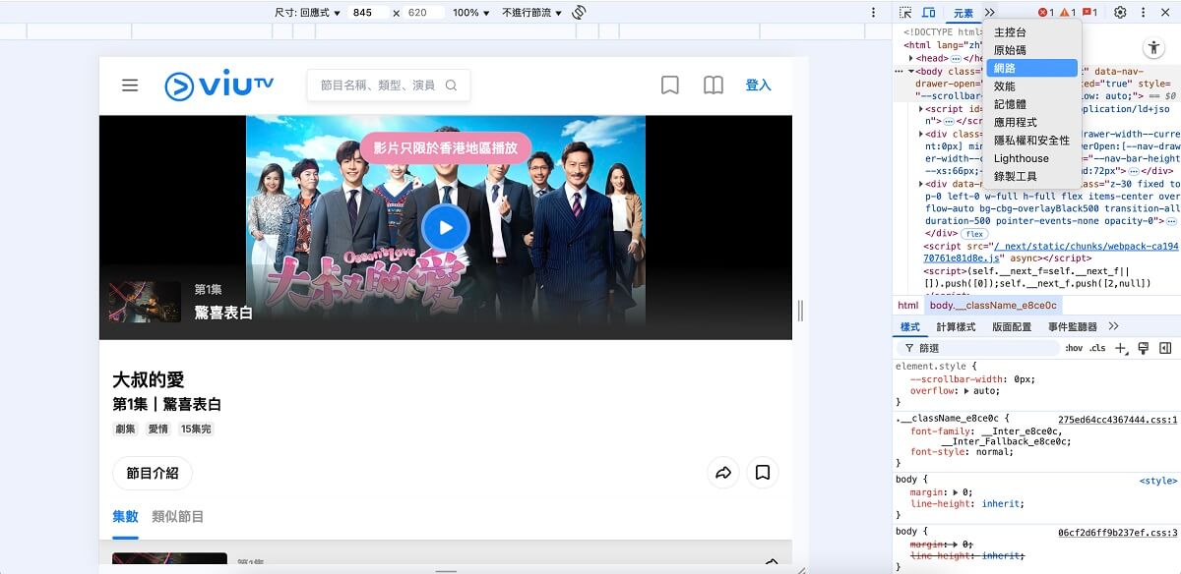Screen dimensions: 1181x574
Task: Collapse the body element node
Action: (911, 71)
